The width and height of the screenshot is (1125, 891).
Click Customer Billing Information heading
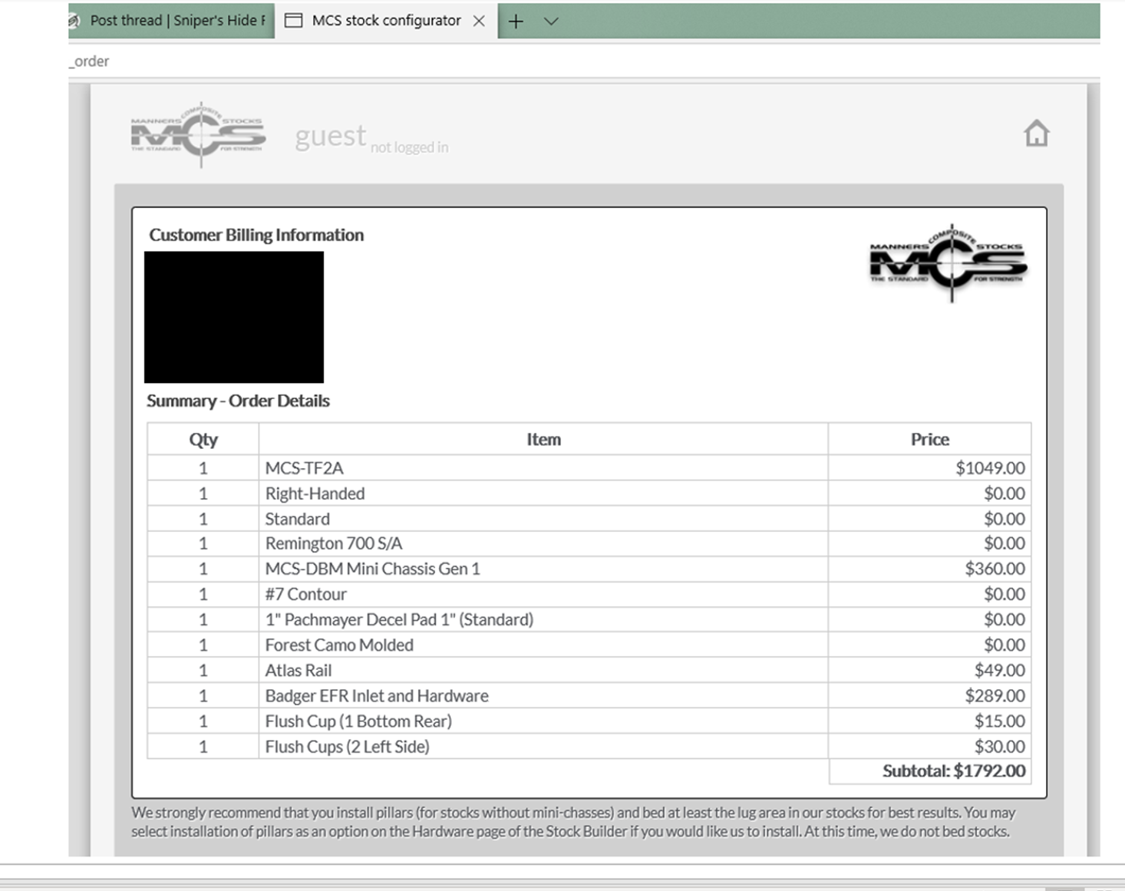pos(256,235)
